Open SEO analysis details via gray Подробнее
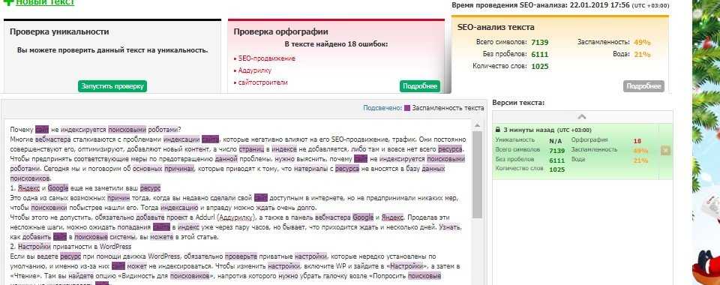The height and width of the screenshot is (285, 720). pos(643,86)
